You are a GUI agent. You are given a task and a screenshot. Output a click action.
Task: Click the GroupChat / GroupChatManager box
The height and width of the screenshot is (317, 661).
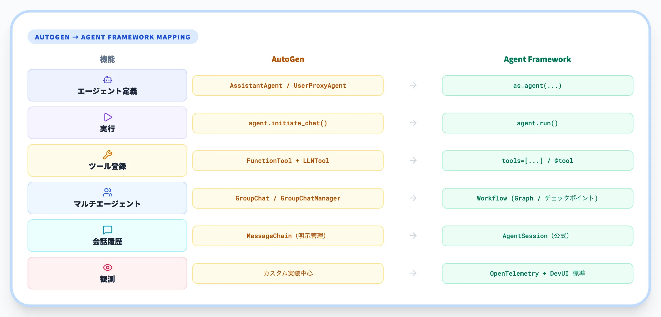point(288,198)
